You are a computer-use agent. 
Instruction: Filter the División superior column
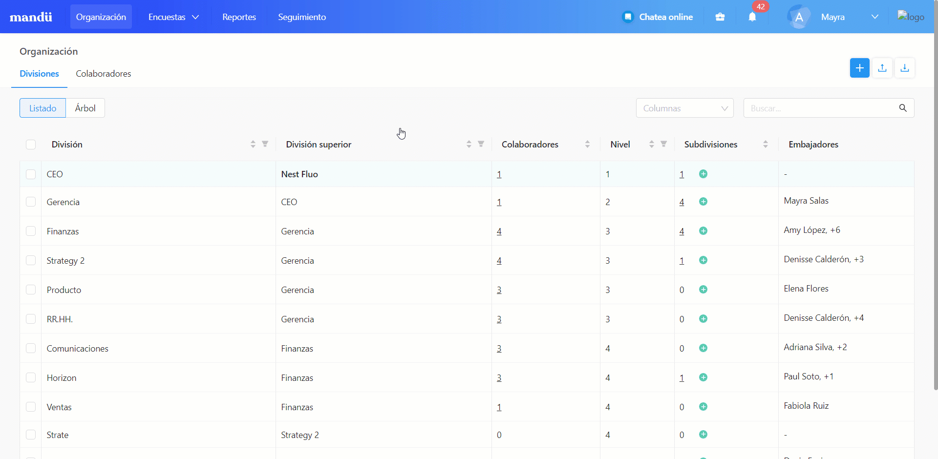coord(481,144)
